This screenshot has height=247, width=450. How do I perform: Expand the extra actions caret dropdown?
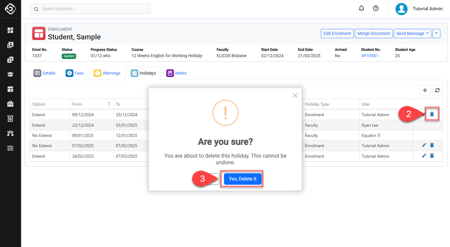click(x=436, y=33)
